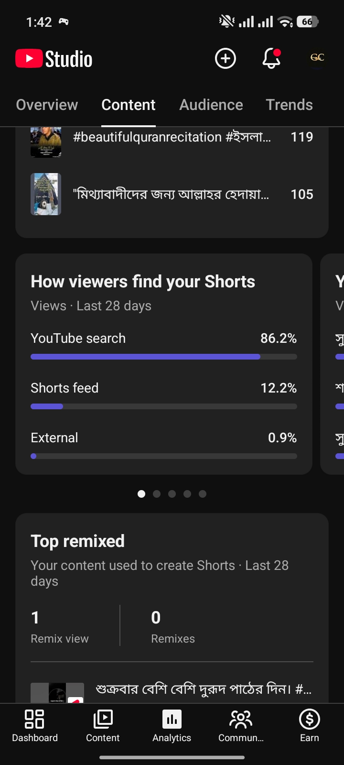Select the third carousel page dot

[x=172, y=494]
